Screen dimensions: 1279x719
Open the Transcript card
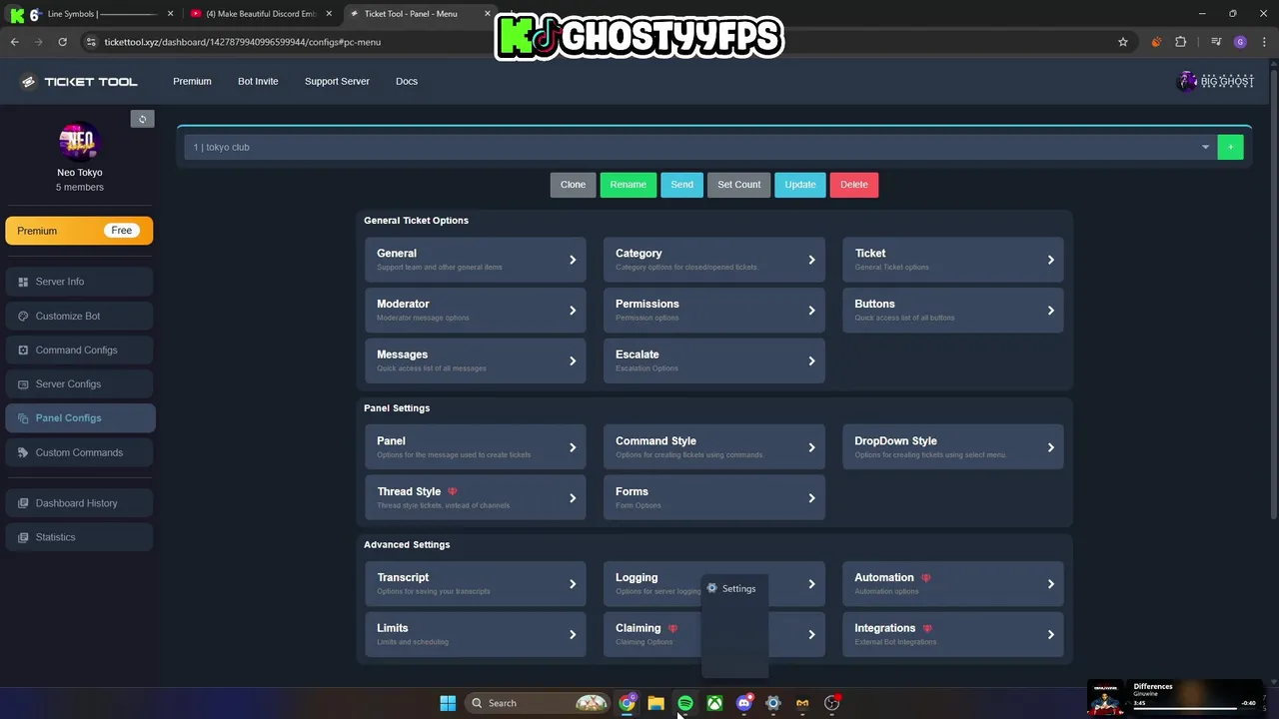[x=475, y=583]
